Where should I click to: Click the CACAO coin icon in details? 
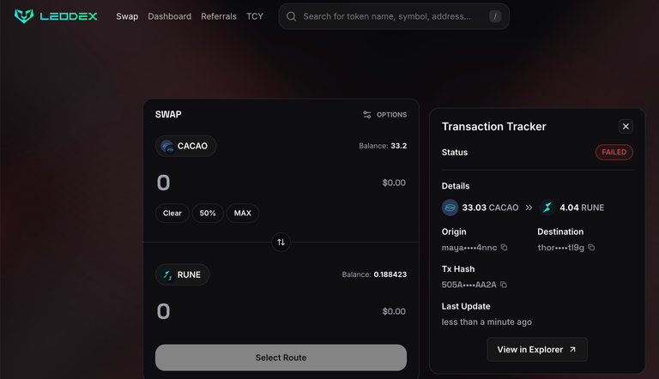[x=450, y=208]
